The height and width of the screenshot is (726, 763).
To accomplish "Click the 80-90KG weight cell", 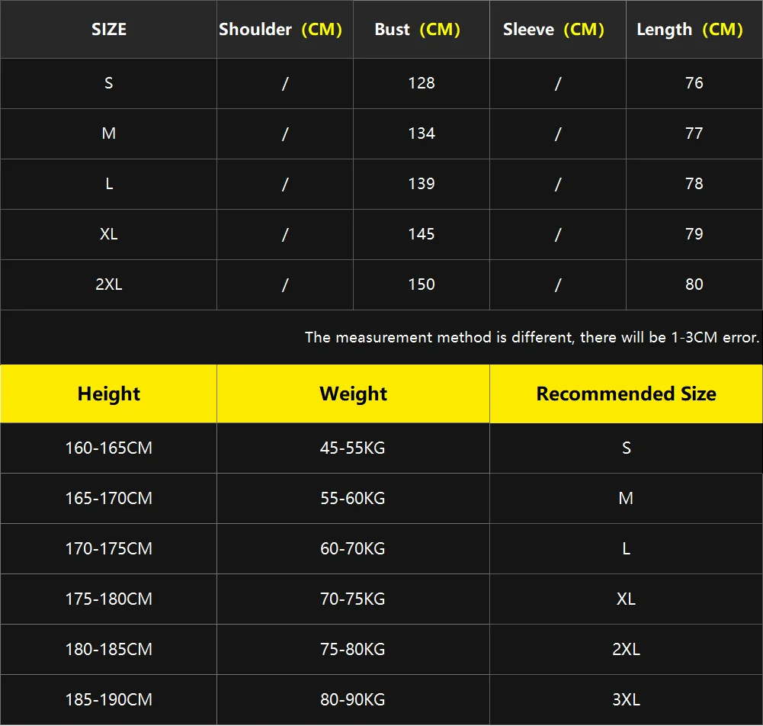I will click(353, 700).
